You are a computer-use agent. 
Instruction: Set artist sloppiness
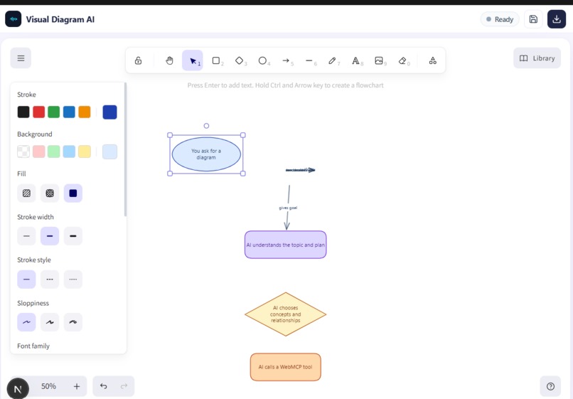pyautogui.click(x=50, y=322)
